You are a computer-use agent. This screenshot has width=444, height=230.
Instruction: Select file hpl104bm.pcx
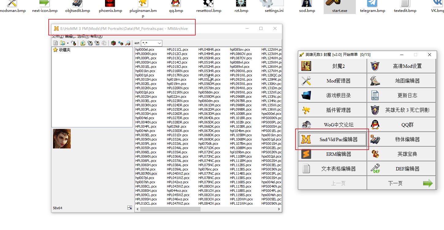coord(240,131)
